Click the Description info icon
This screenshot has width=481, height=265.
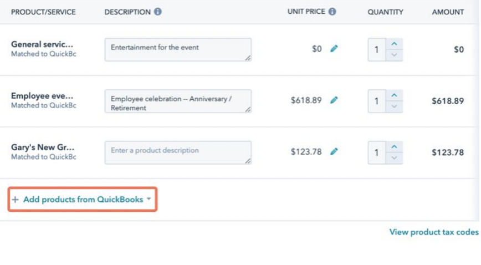click(158, 12)
